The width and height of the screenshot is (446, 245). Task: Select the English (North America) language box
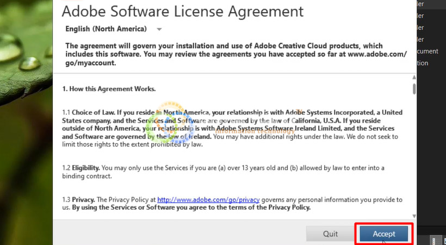[106, 29]
